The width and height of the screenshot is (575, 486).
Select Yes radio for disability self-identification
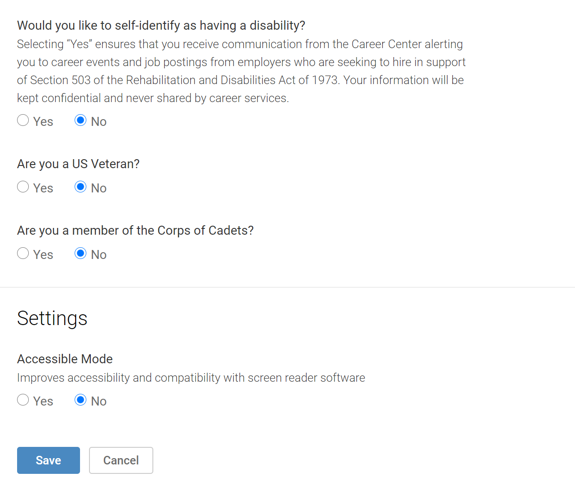[x=23, y=120]
